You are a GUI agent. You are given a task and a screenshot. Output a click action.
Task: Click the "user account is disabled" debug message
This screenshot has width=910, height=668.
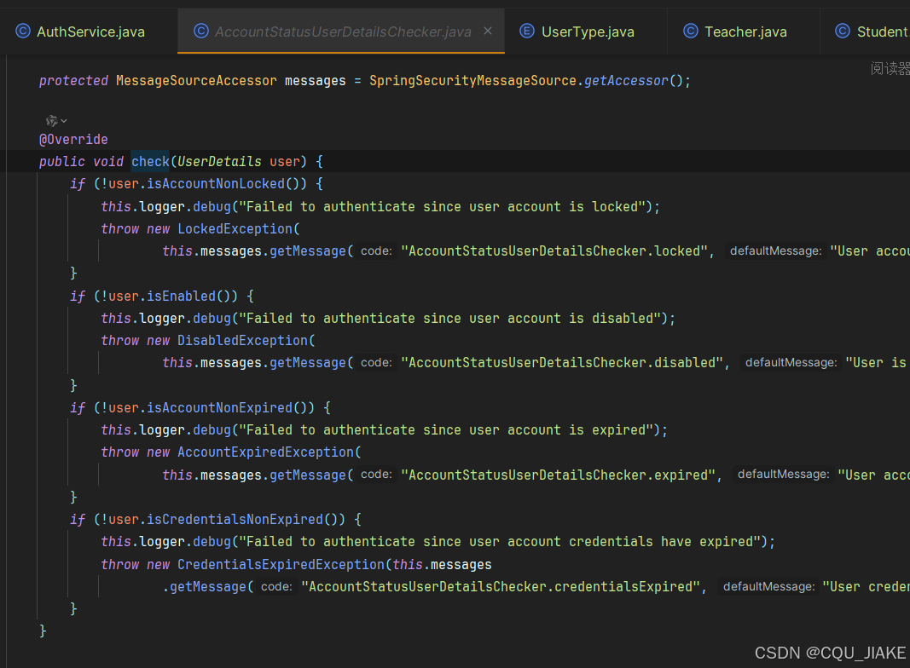(x=449, y=319)
